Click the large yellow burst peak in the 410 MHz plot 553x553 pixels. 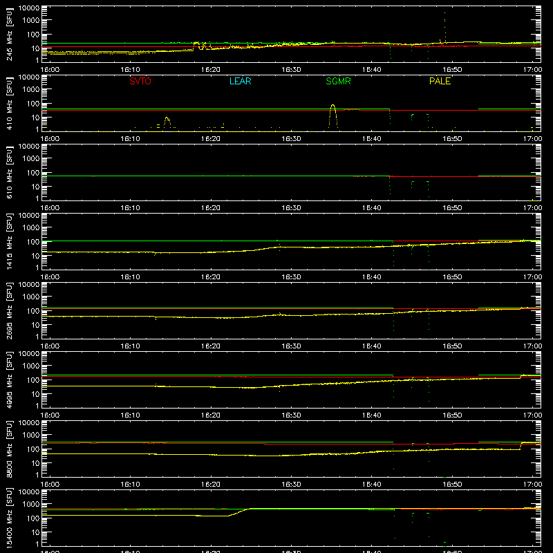[x=332, y=106]
